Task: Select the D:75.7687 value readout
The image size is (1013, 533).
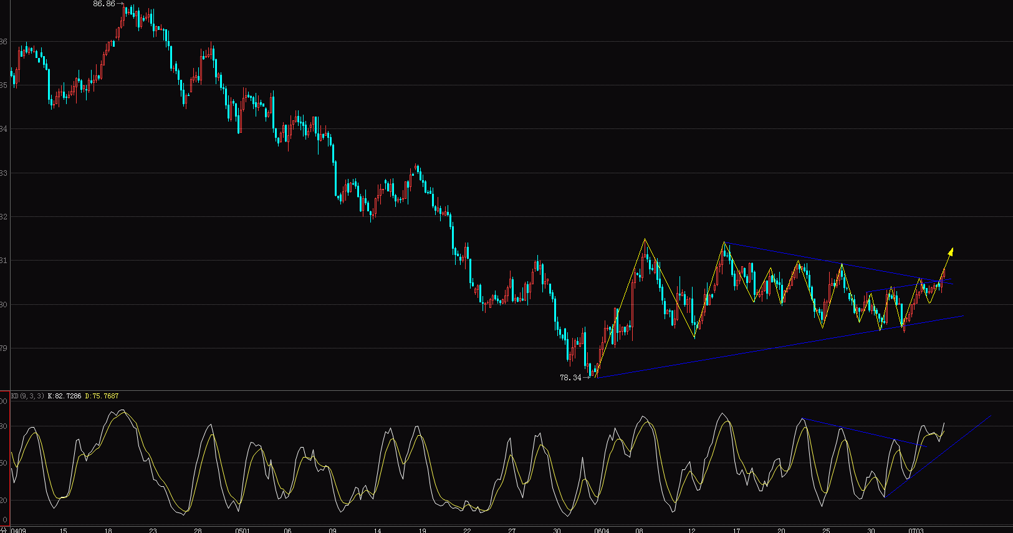Action: pyautogui.click(x=102, y=396)
